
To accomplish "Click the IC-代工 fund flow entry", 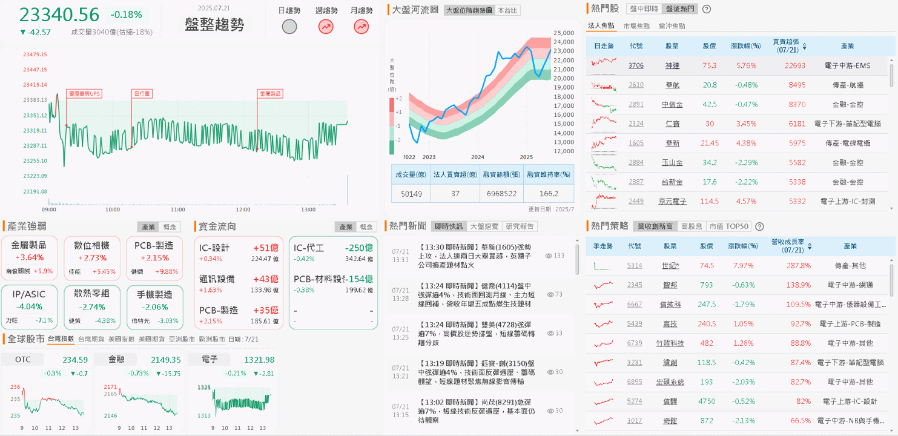I will 332,253.
